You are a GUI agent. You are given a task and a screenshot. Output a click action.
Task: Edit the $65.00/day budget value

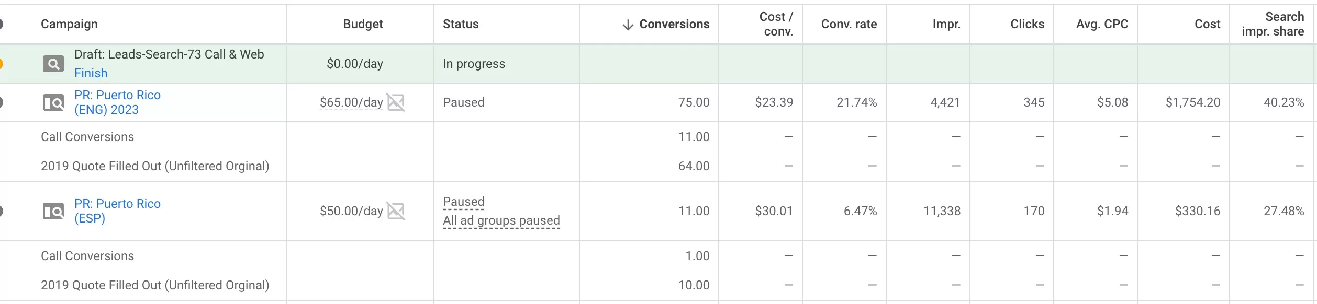(351, 102)
